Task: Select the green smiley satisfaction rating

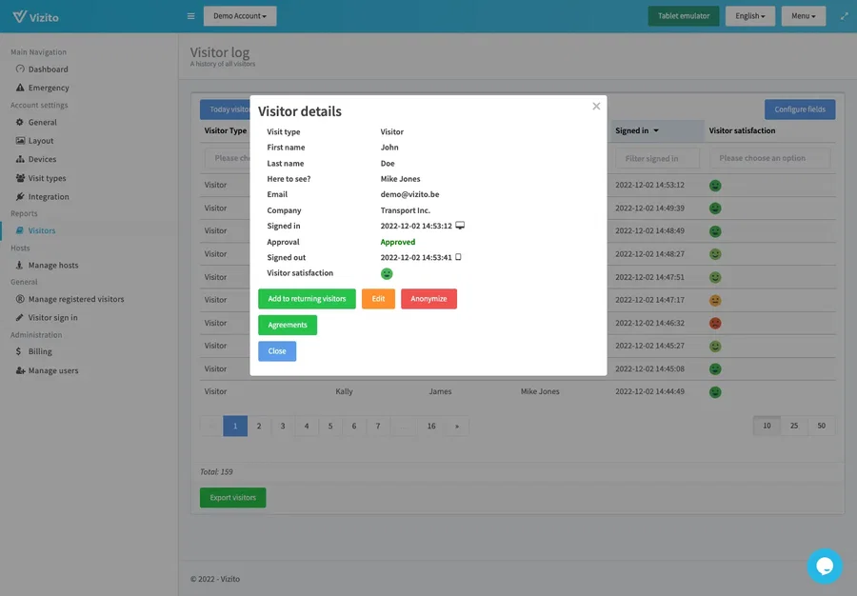Action: click(x=387, y=273)
